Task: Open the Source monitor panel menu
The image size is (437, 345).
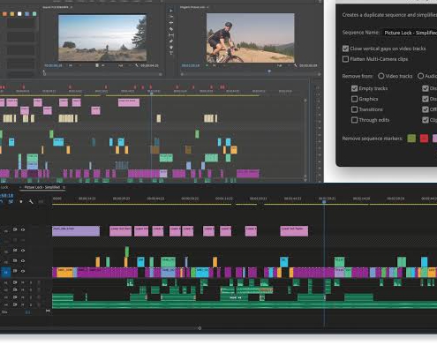Action: pos(72,7)
